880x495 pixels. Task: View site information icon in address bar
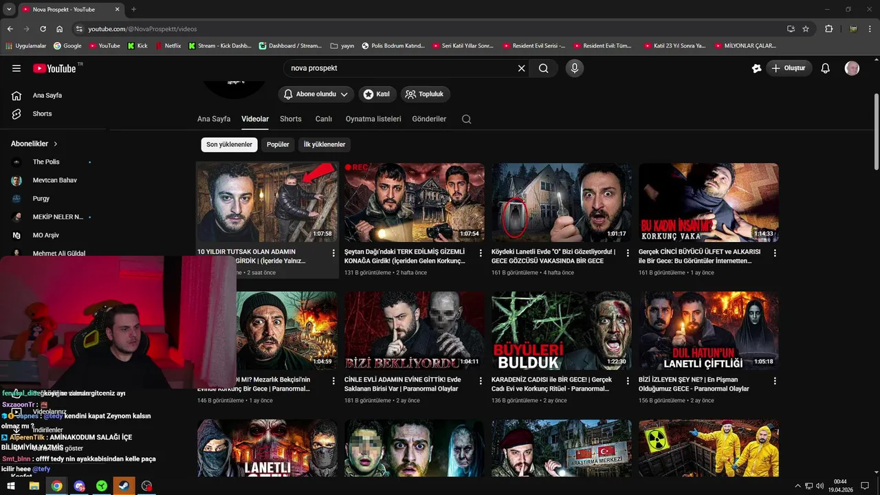(x=79, y=29)
